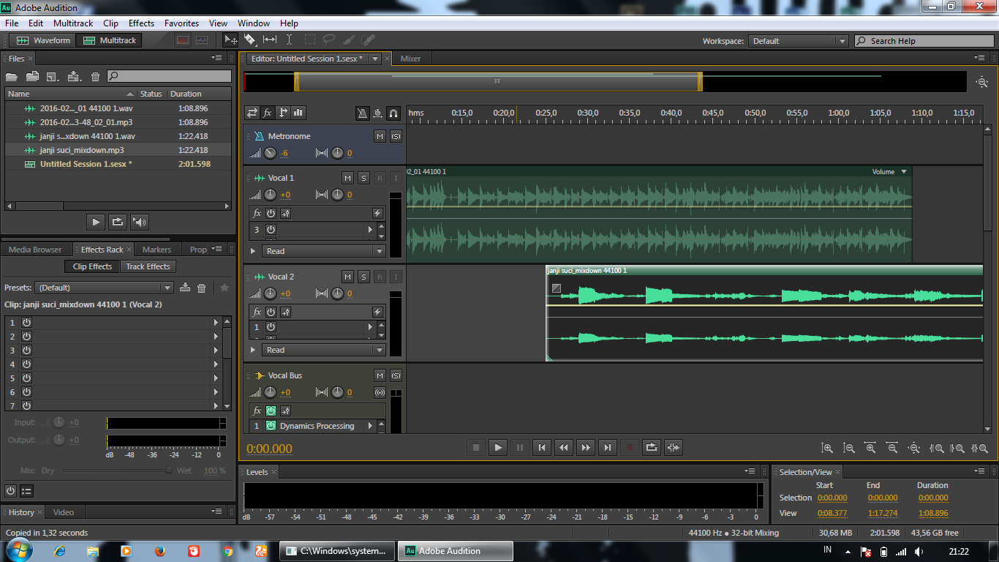The width and height of the screenshot is (999, 562).
Task: Open the Workspace dropdown
Action: 799,41
